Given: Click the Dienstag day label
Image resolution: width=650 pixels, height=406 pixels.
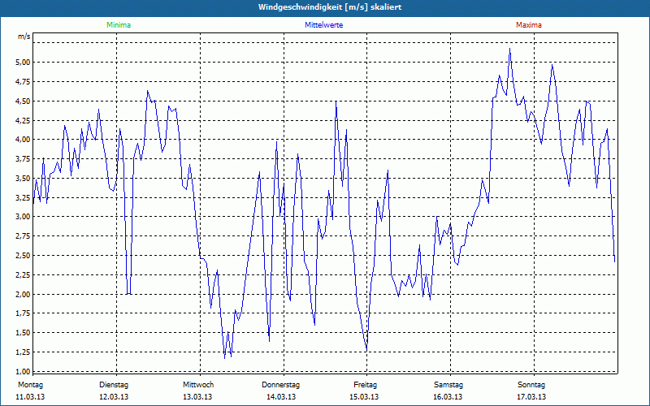Looking at the screenshot, I should pos(114,385).
